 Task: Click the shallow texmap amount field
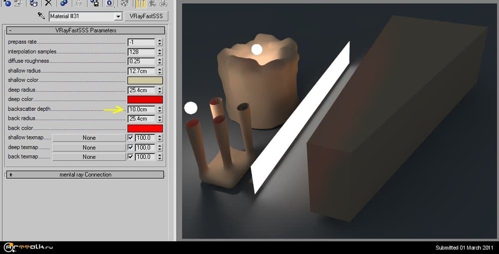point(145,138)
